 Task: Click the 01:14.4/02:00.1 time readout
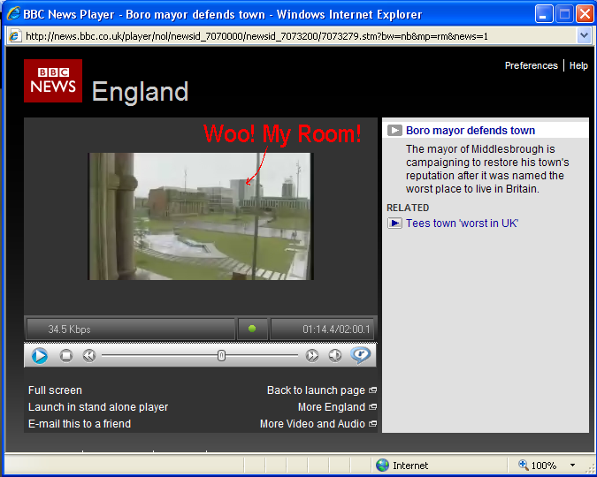tap(336, 329)
